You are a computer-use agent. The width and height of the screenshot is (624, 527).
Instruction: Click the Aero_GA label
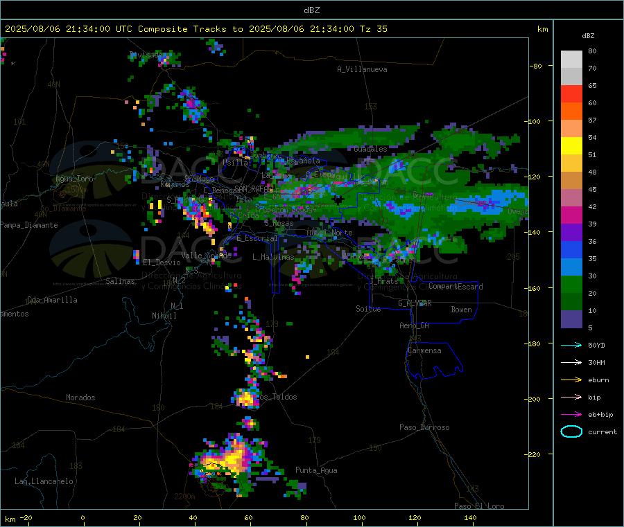pyautogui.click(x=415, y=325)
